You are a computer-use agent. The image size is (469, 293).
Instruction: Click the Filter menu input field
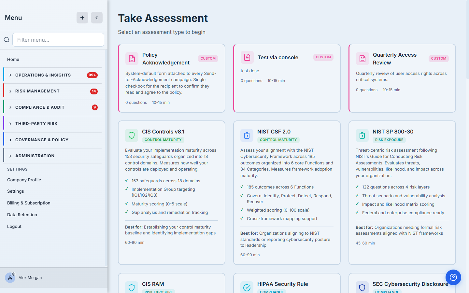58,40
